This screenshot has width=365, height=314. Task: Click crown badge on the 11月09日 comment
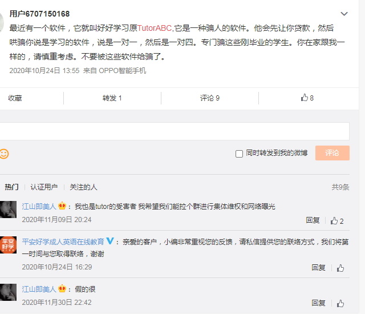click(62, 206)
